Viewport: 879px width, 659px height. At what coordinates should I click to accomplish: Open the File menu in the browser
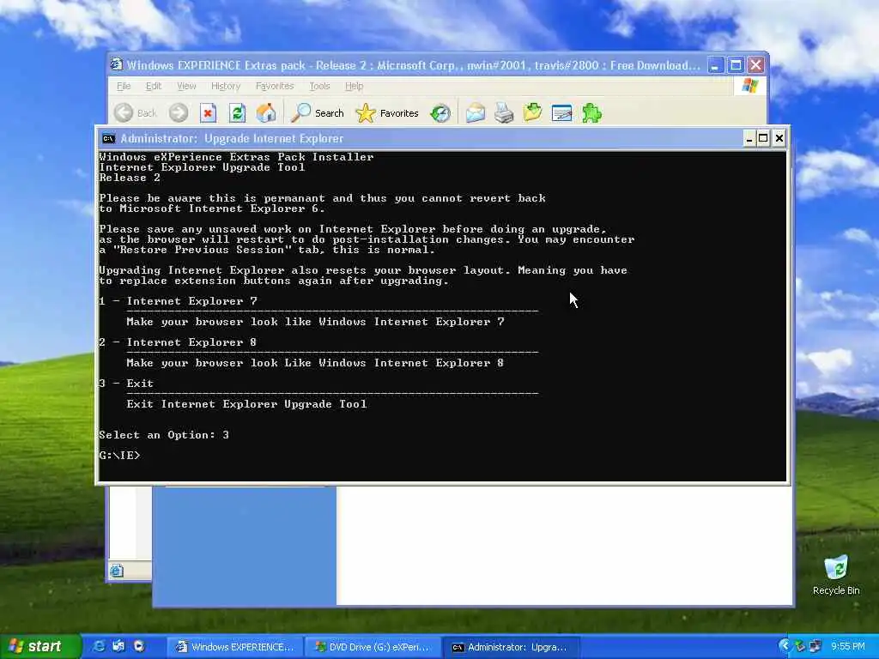coord(124,86)
